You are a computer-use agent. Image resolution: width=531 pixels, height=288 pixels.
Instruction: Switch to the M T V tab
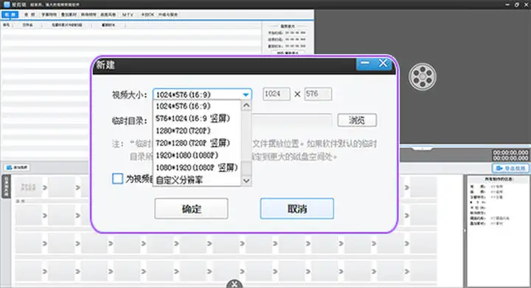(x=128, y=15)
